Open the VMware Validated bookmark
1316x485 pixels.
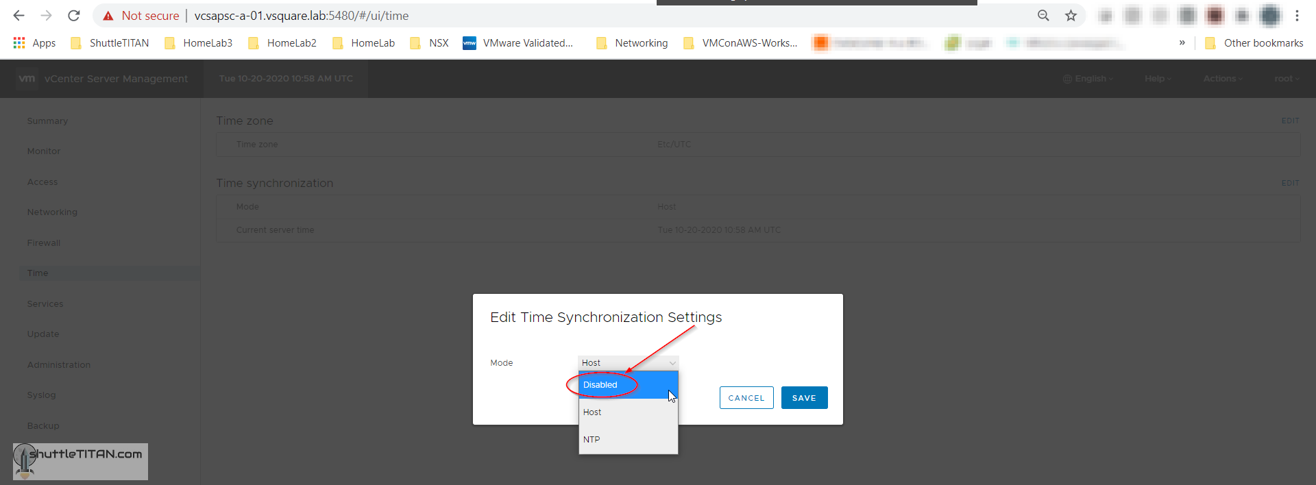tap(518, 42)
